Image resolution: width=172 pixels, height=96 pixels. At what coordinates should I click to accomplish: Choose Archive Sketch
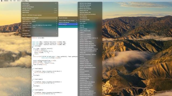(40, 5)
